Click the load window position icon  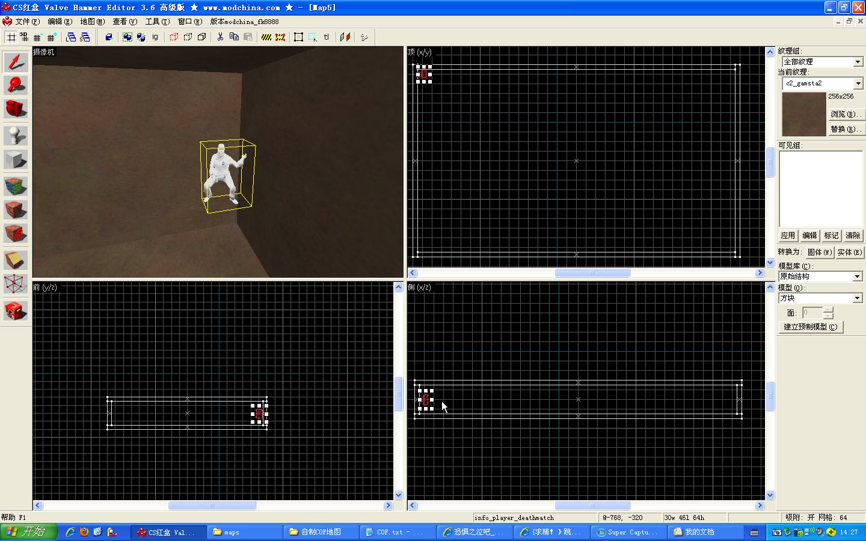point(71,37)
